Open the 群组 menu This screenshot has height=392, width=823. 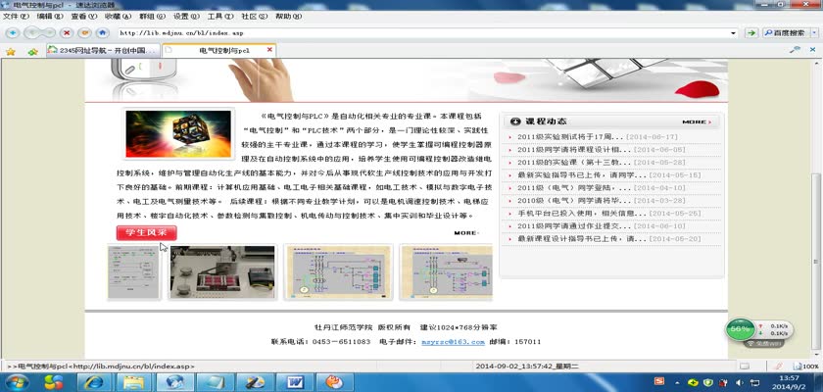click(152, 17)
